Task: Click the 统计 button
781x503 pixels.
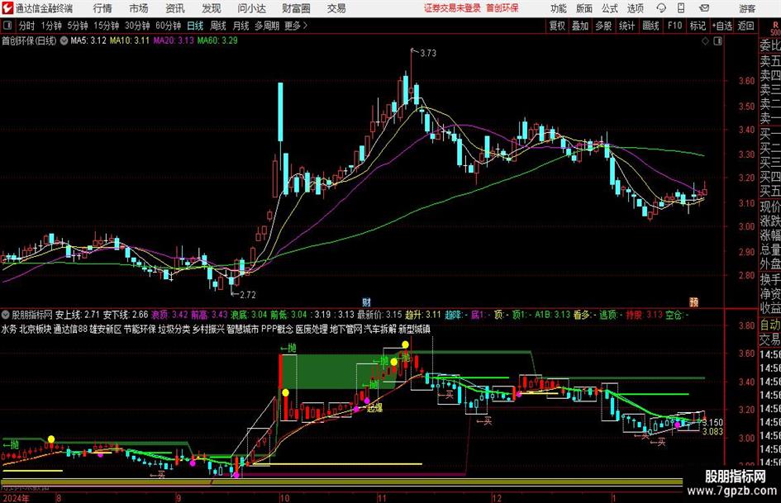Action: click(626, 26)
